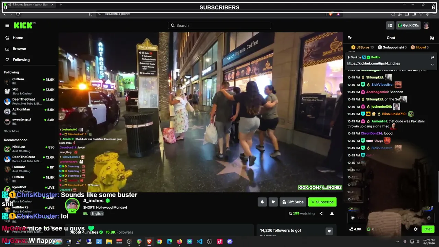This screenshot has width=439, height=247.
Task: Click heart on followers goal card
Action: [329, 231]
